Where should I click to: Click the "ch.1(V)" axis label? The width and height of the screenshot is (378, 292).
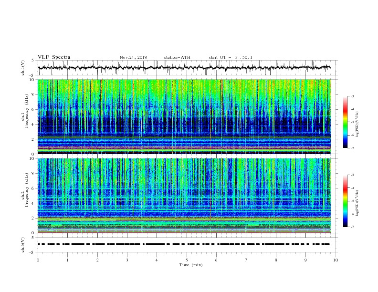click(23, 68)
